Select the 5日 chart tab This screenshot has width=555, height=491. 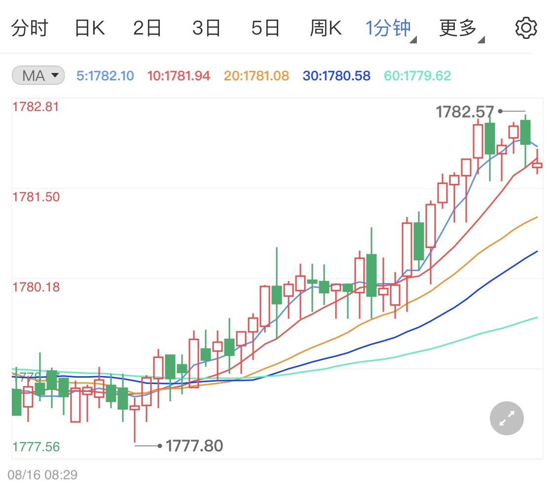click(x=265, y=28)
